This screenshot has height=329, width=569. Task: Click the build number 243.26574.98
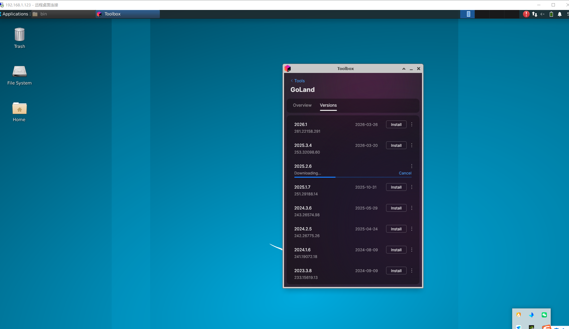point(307,215)
